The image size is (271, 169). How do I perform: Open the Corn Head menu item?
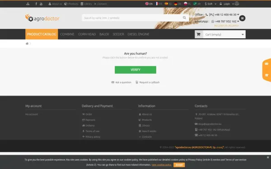point(87,34)
